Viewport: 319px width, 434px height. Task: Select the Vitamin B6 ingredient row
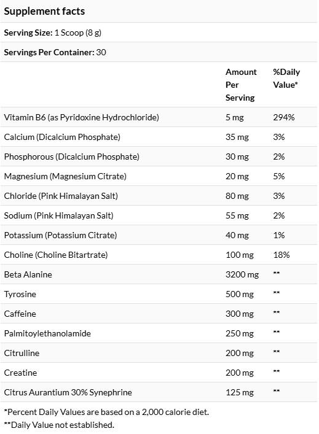click(159, 117)
